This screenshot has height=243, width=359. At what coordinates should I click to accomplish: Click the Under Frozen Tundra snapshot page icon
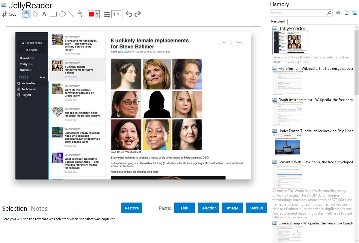tap(275, 131)
